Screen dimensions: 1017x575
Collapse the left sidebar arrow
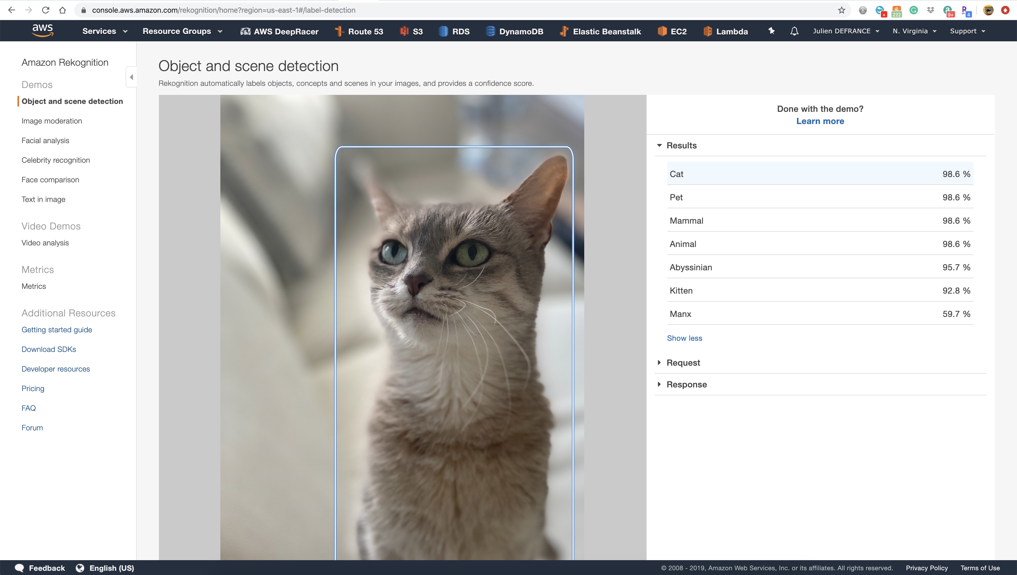click(131, 77)
